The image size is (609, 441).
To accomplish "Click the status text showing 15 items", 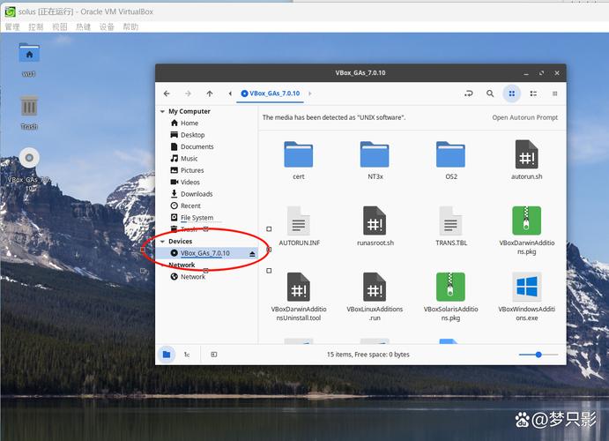I will point(368,355).
